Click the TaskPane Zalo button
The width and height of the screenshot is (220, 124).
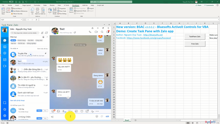point(195,37)
